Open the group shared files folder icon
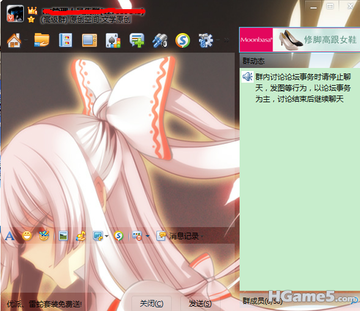Image resolution: width=360 pixels, height=311 pixels. (42, 40)
